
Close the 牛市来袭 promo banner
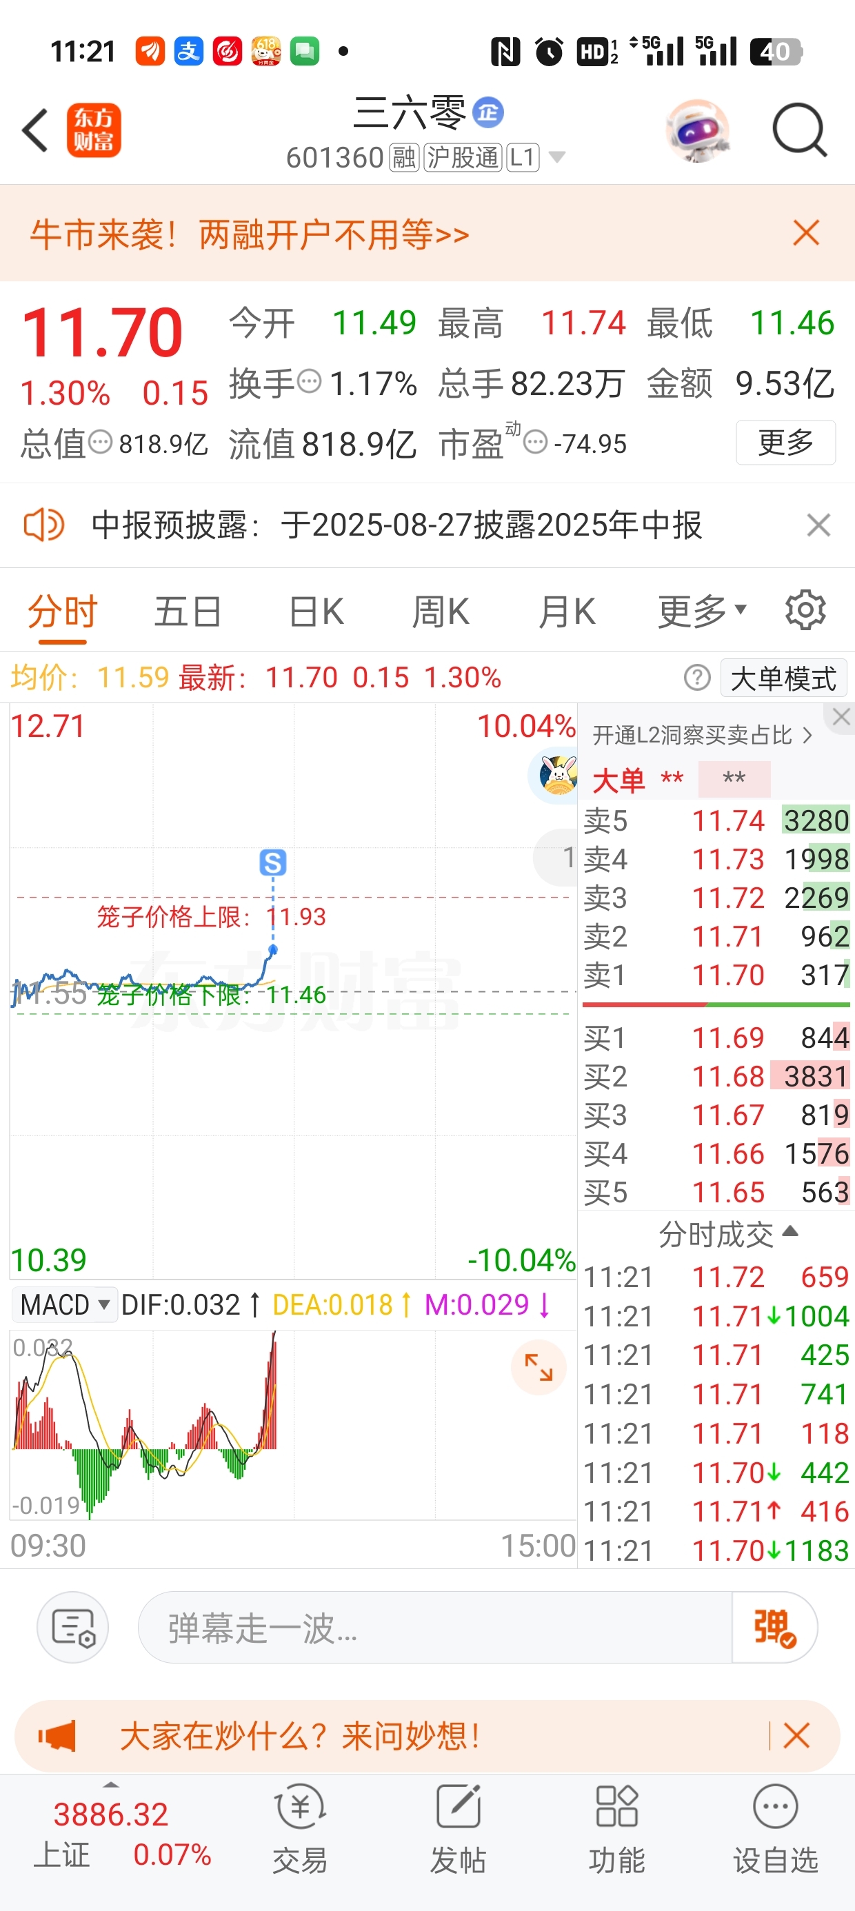tap(806, 233)
